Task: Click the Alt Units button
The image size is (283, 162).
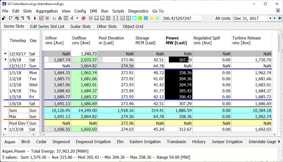Action: point(223,19)
